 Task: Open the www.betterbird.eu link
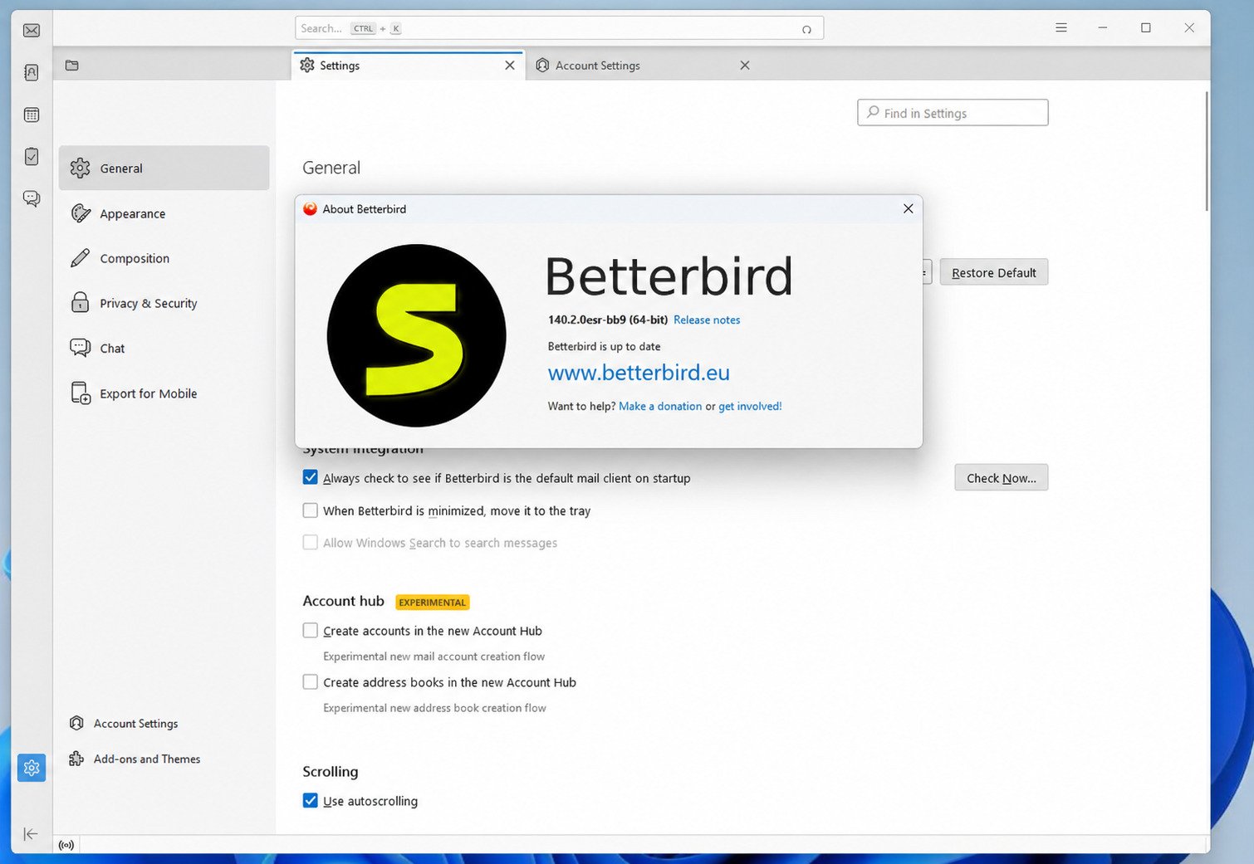(x=639, y=373)
